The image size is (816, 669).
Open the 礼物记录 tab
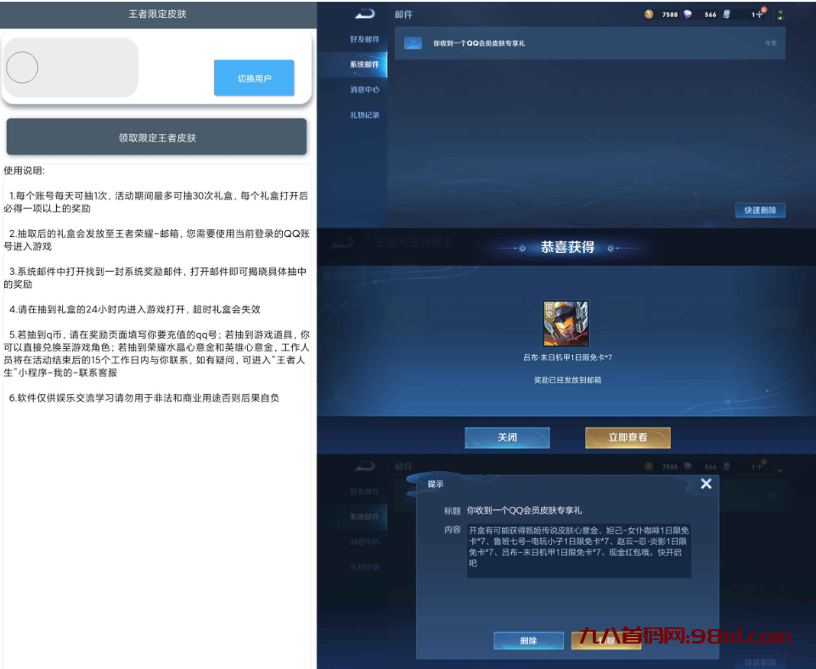(x=364, y=115)
